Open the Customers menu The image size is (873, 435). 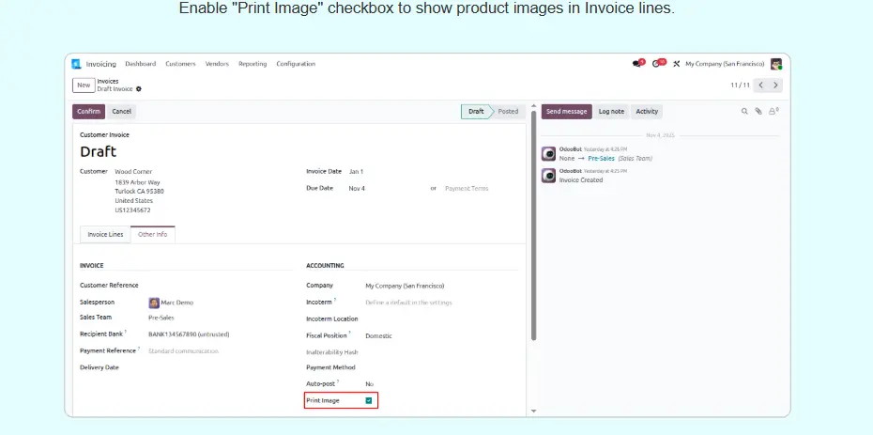click(180, 64)
